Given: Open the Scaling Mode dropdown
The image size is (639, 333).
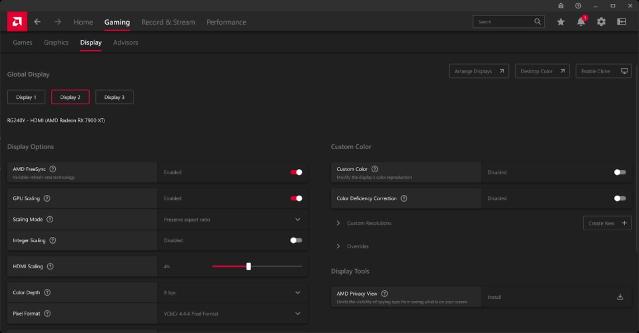Looking at the screenshot, I should 297,220.
